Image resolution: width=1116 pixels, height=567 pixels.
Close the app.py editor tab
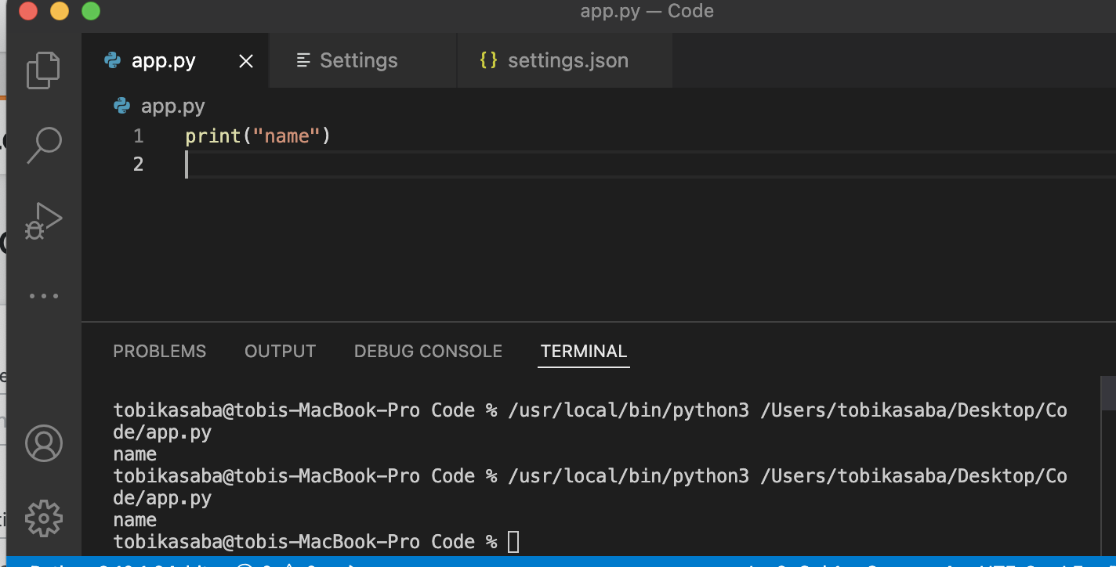point(246,61)
